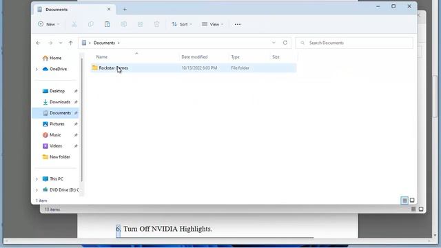The height and width of the screenshot is (248, 441).
Task: Sort by Size column header
Action: click(x=276, y=56)
